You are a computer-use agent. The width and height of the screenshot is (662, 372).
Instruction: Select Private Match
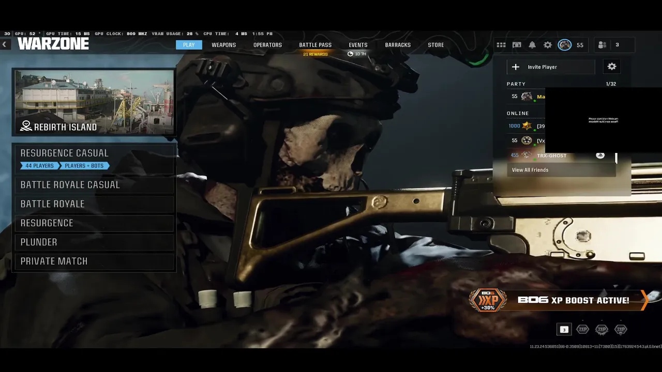coord(94,261)
